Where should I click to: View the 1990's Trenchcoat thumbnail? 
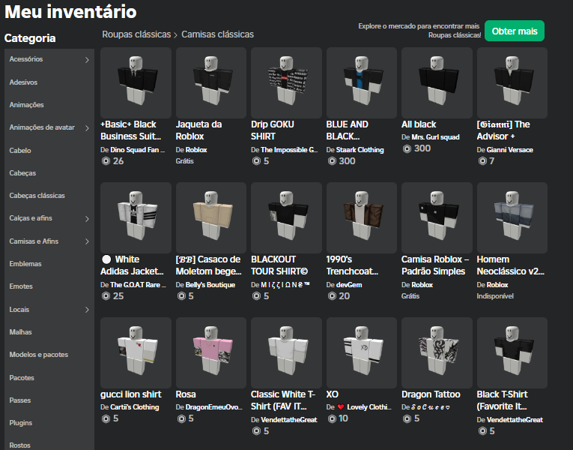pyautogui.click(x=362, y=217)
